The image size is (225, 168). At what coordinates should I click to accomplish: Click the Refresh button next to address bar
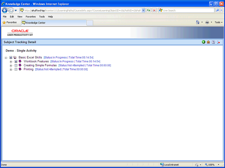point(148,10)
